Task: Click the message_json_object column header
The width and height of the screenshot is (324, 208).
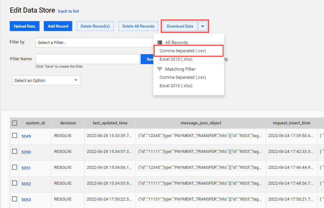Action: (201, 123)
